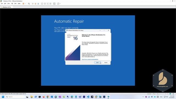The height and width of the screenshot is (99, 176).
Task: Open OneNote from the taskbar
Action: click(x=60, y=97)
